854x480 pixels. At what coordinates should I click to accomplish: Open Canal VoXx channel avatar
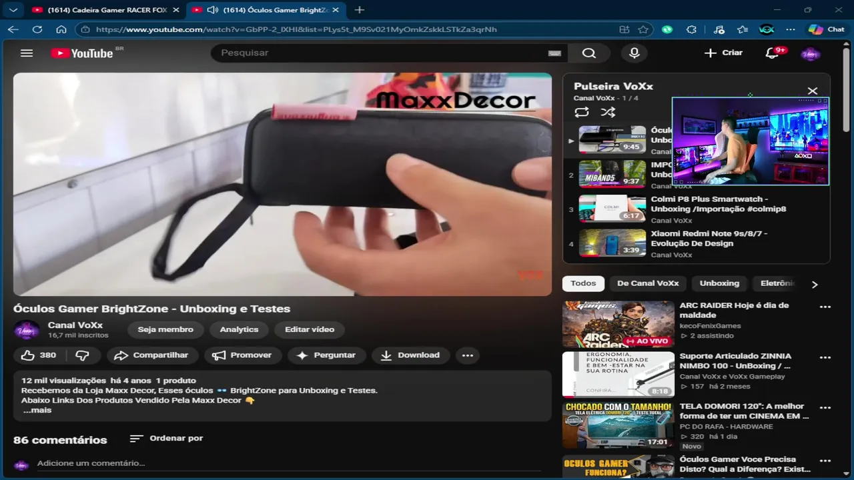(x=27, y=330)
